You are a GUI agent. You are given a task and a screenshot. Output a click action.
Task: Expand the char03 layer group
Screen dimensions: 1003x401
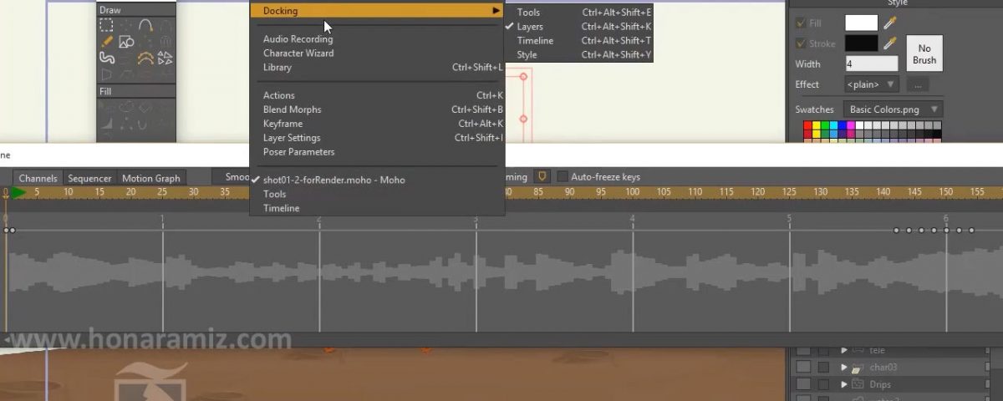point(843,368)
